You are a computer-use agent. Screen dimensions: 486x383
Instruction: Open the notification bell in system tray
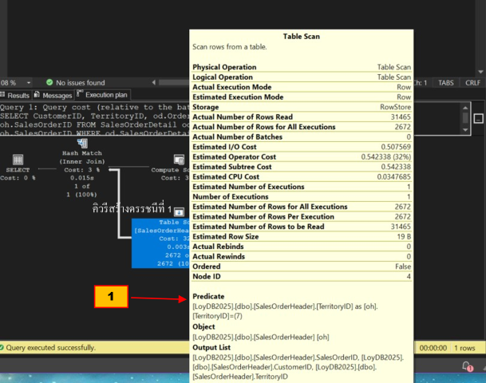click(x=467, y=366)
